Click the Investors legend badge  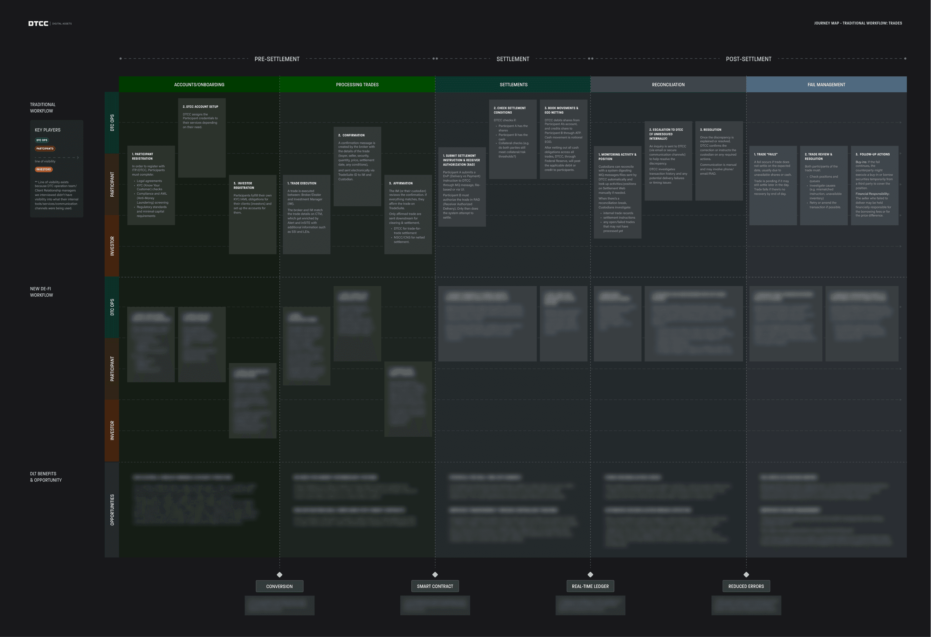point(43,170)
